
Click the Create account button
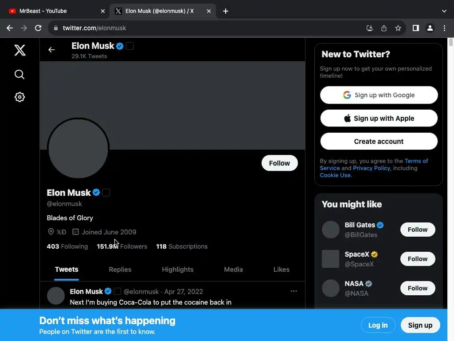coord(379,142)
